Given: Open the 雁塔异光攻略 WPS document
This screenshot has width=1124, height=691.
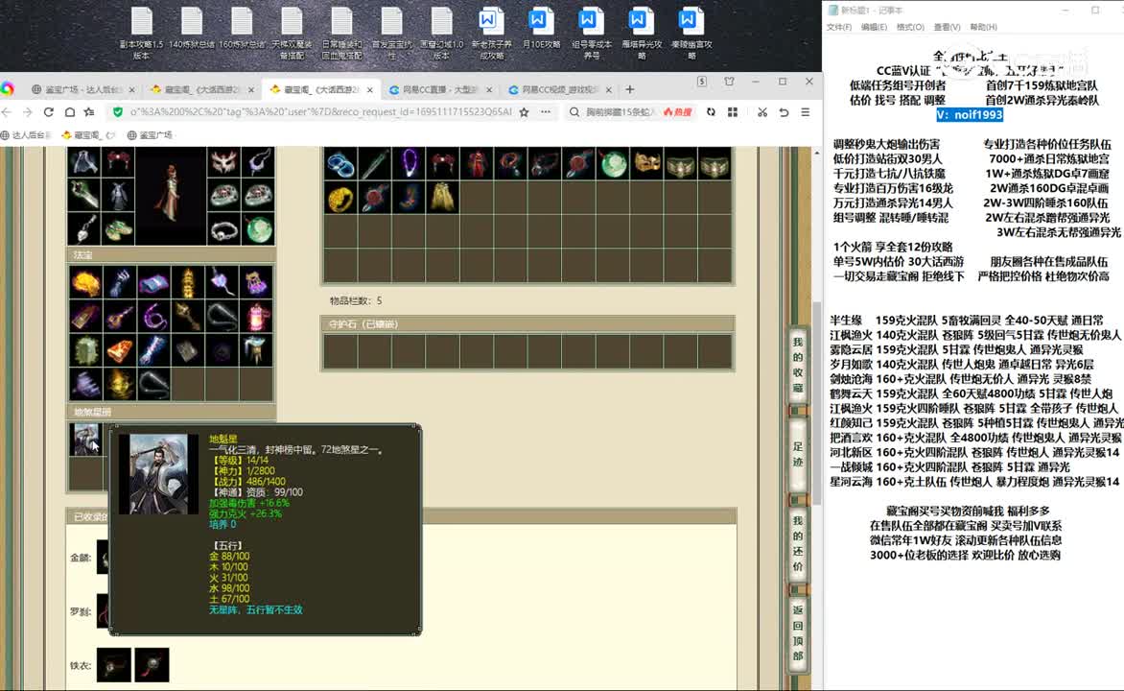Looking at the screenshot, I should coord(642,33).
